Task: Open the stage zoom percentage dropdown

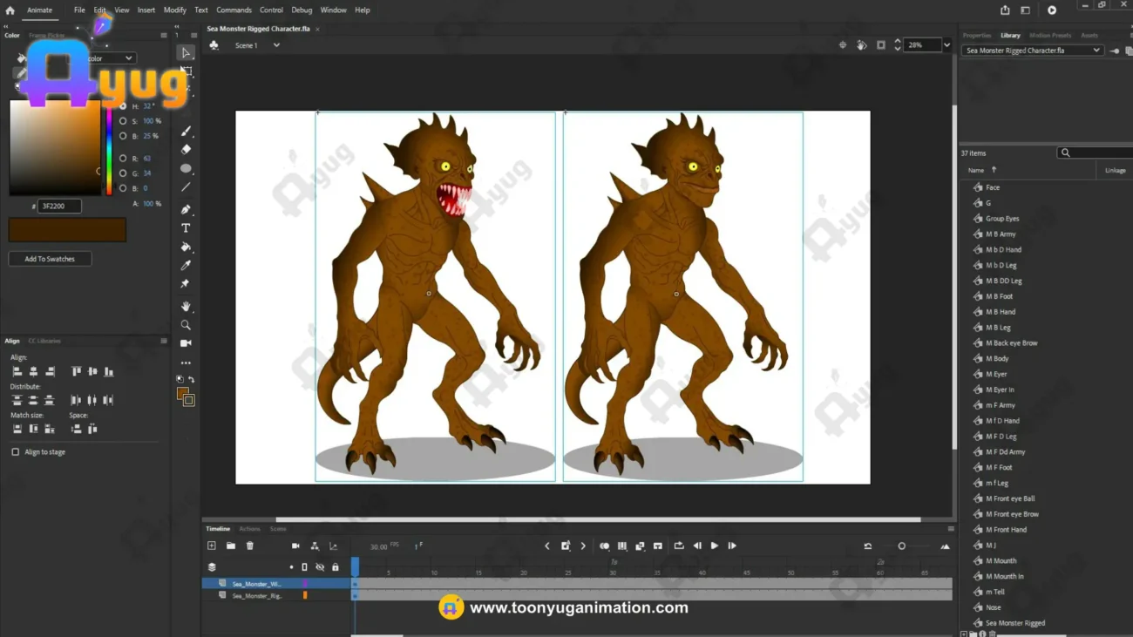Action: [x=946, y=45]
